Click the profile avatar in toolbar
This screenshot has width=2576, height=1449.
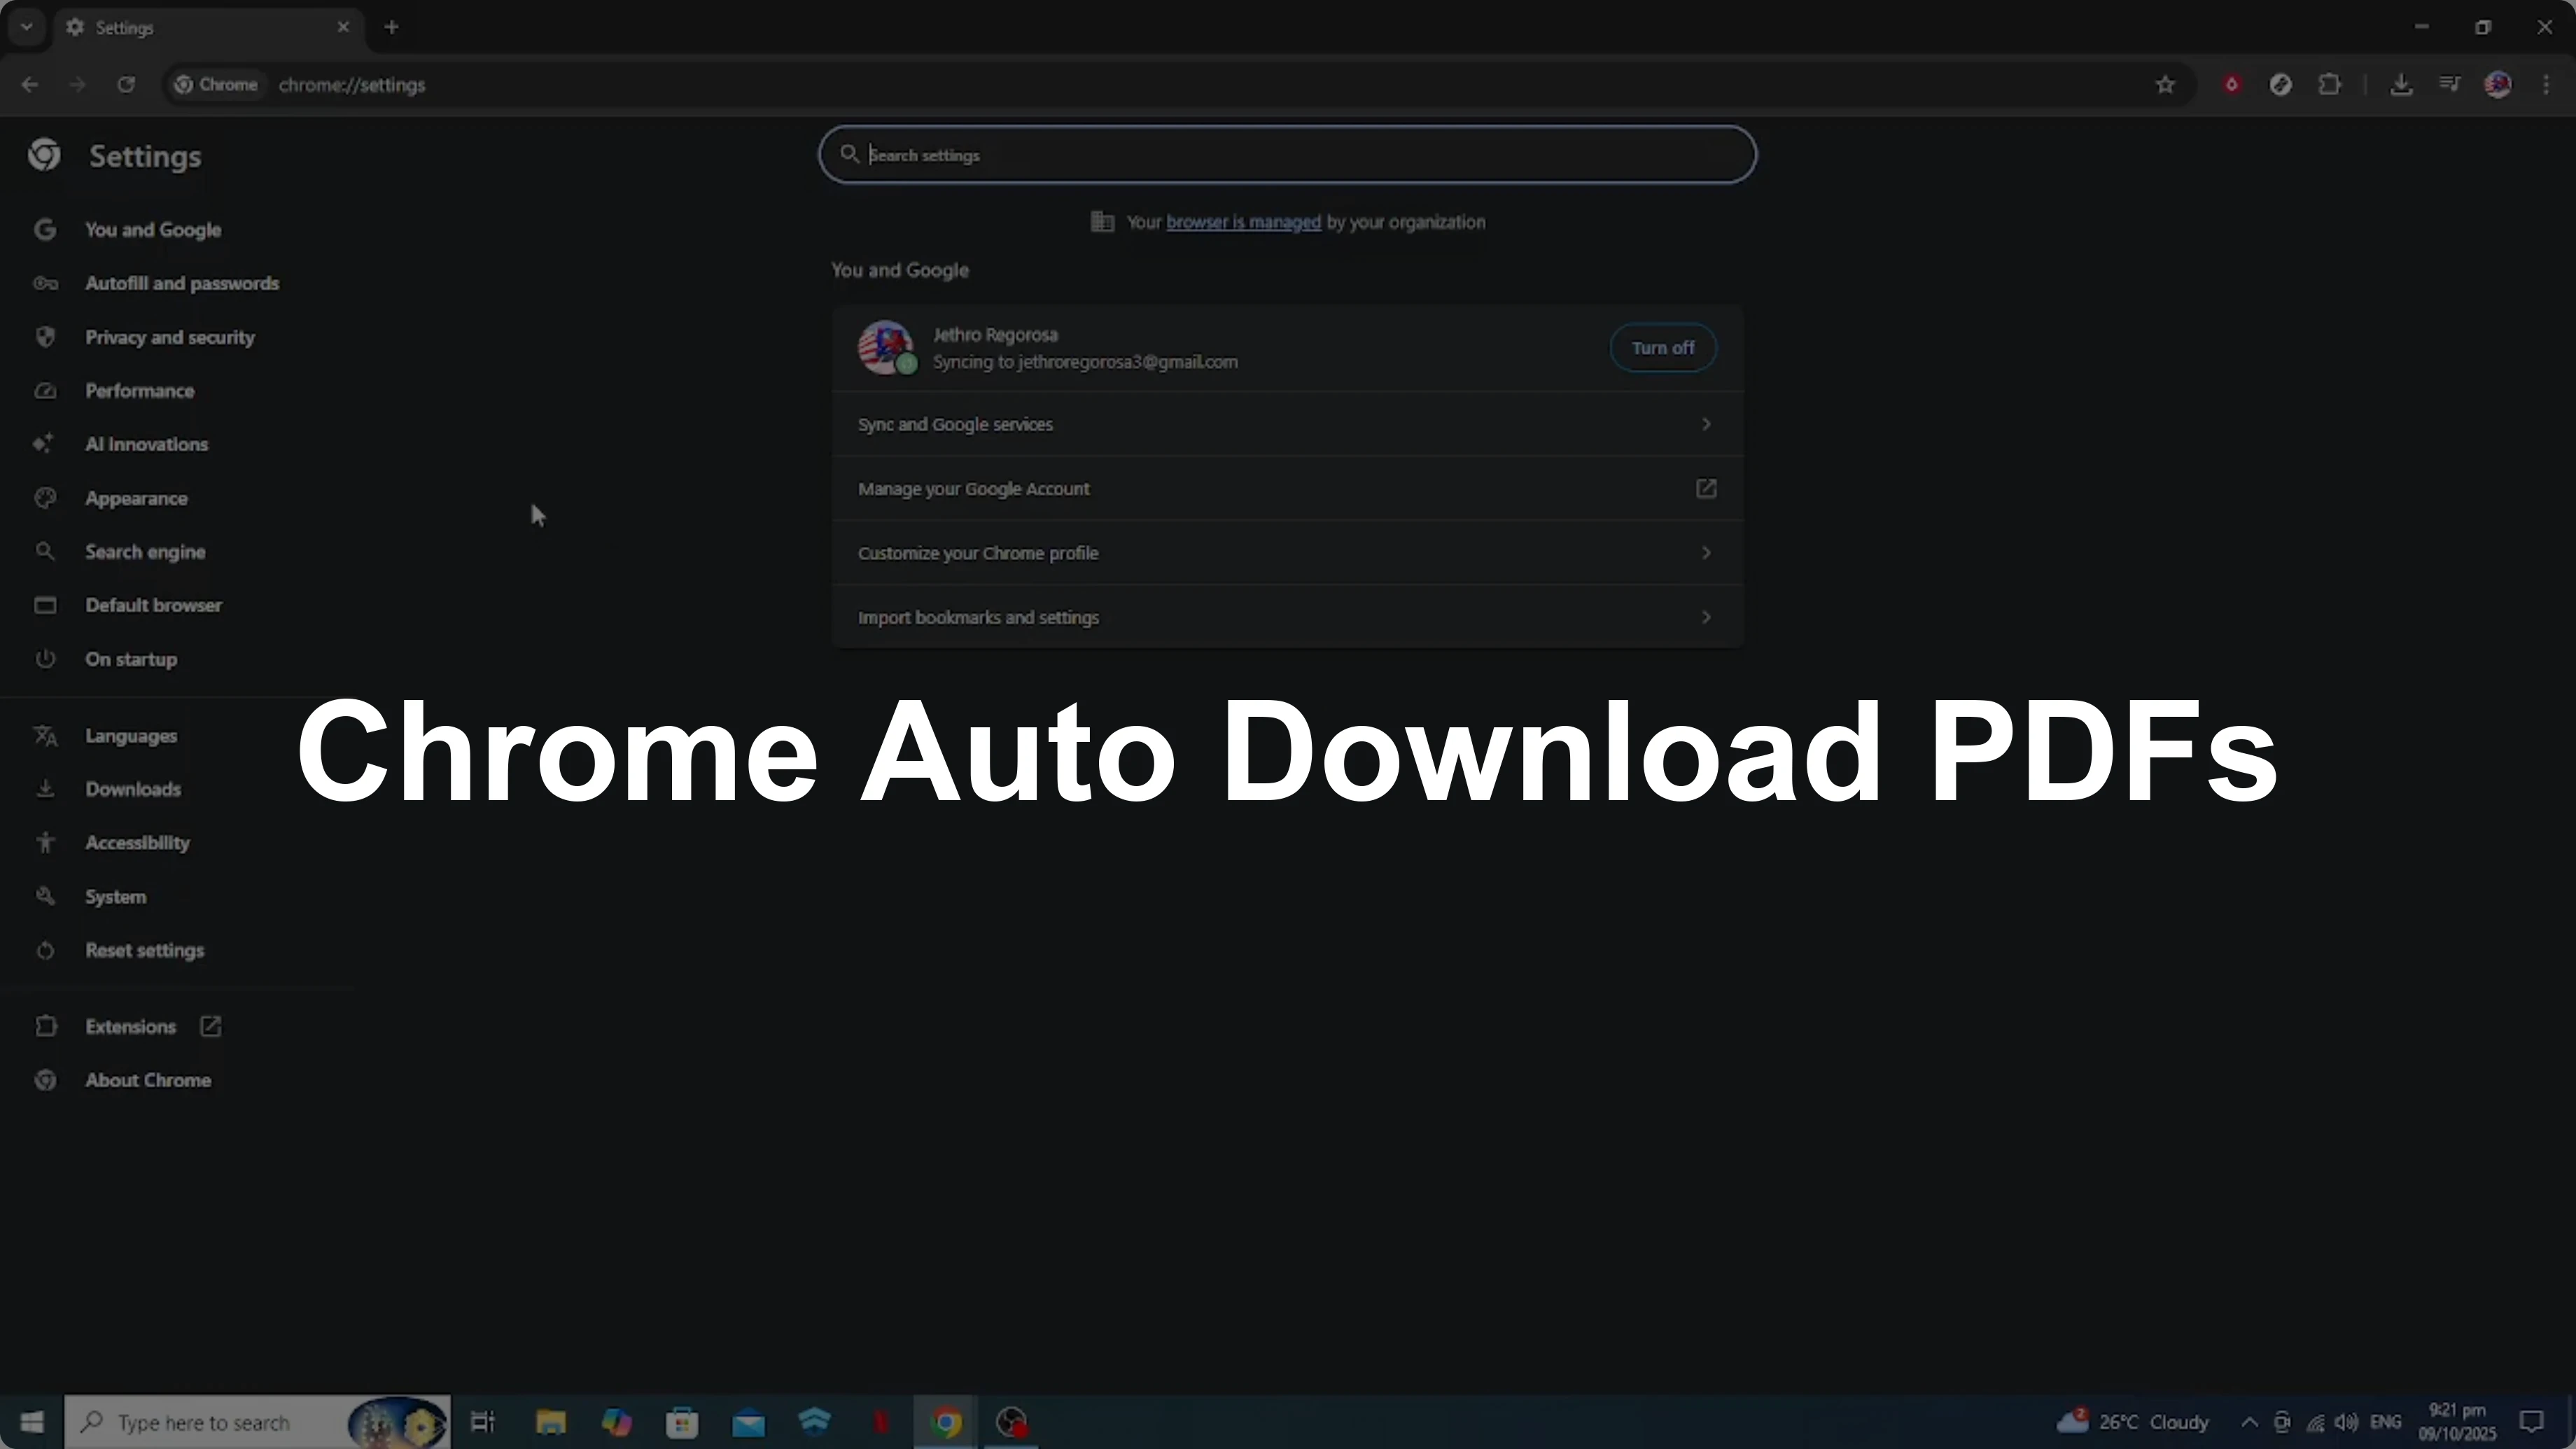[2497, 85]
